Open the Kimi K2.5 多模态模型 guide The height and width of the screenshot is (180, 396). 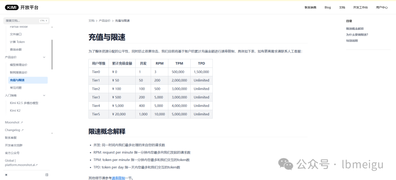(24, 103)
